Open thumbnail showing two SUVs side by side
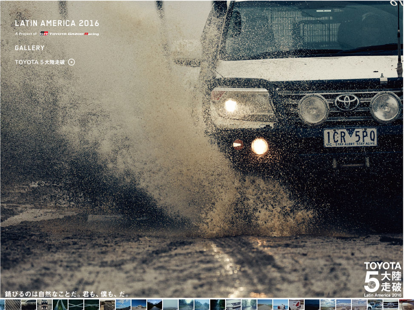The height and width of the screenshot is (310, 414). pos(375,305)
